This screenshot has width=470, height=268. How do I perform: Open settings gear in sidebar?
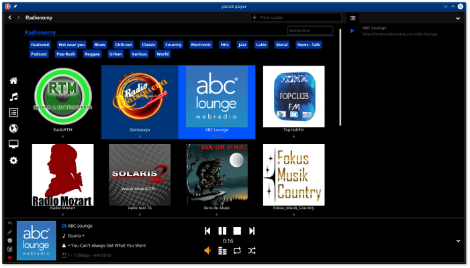click(x=13, y=161)
